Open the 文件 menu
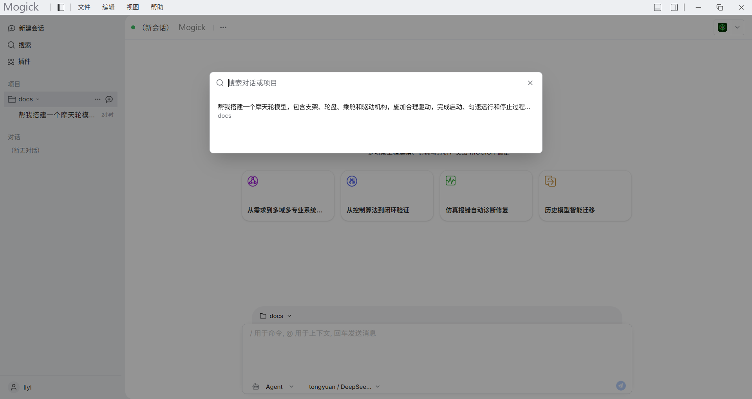 84,7
